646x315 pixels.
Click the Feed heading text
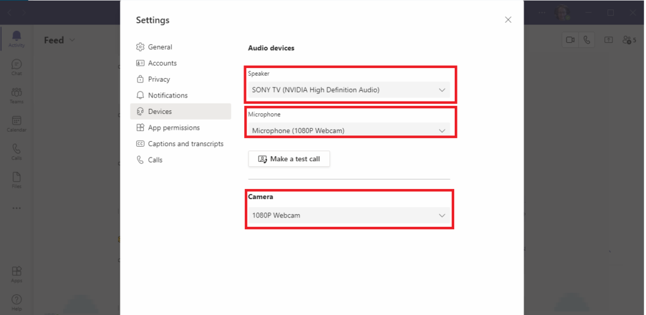point(54,40)
